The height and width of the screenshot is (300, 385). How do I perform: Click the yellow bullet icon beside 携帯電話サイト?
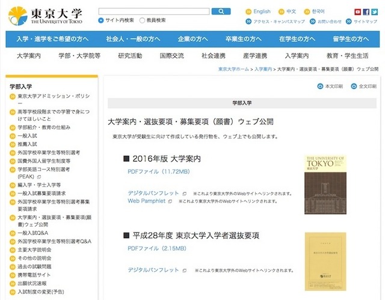pos(13,275)
